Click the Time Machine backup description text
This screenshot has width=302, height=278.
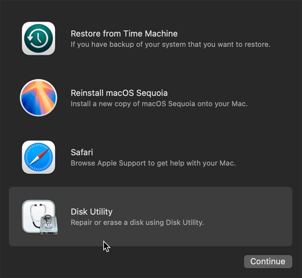point(170,44)
